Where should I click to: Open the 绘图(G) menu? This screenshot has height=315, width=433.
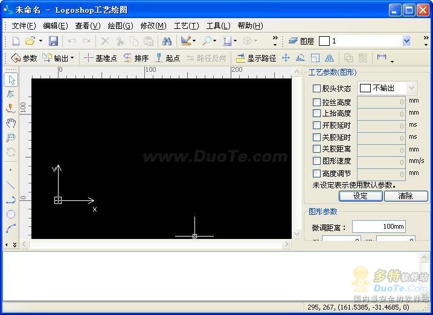(x=120, y=25)
